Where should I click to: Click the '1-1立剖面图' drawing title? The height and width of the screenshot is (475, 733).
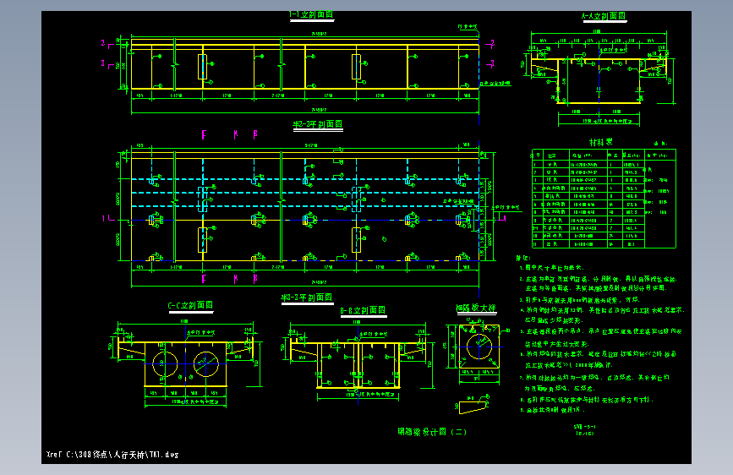click(311, 14)
